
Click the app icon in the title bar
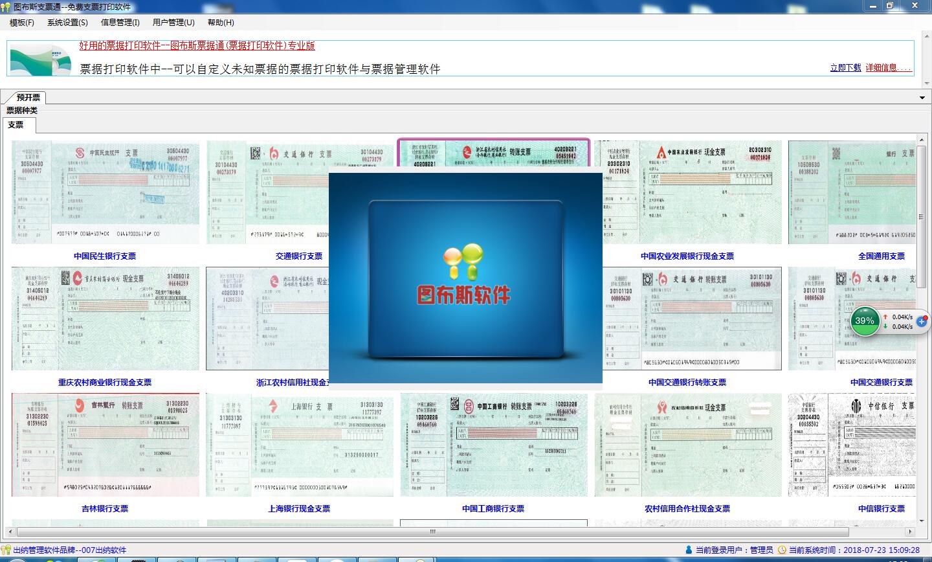(6, 6)
